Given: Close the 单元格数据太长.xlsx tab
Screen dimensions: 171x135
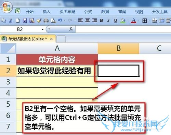Looking at the screenshot, I should click(x=51, y=39).
